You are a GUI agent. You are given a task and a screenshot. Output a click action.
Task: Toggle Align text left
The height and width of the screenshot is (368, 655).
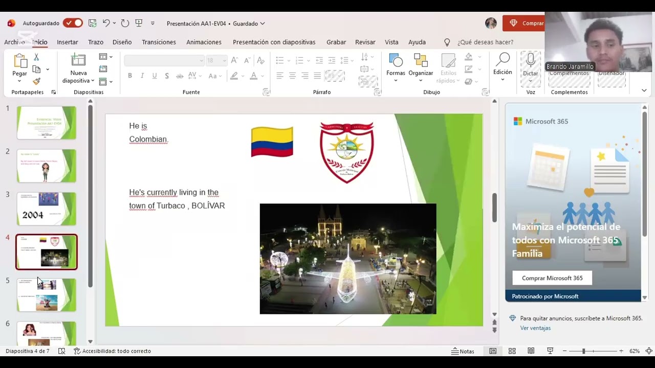tap(280, 76)
